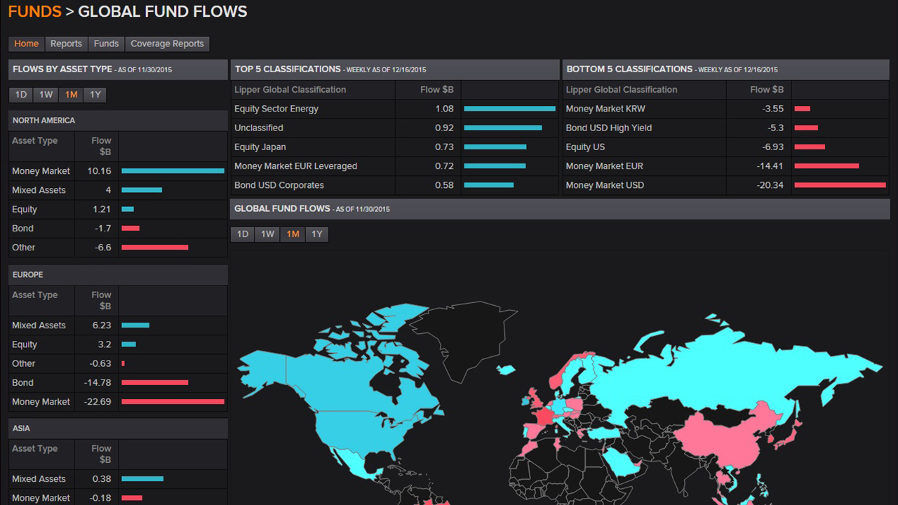This screenshot has height=505, width=898.
Task: Click Money Market EUR Leveraged row
Action: 394,166
